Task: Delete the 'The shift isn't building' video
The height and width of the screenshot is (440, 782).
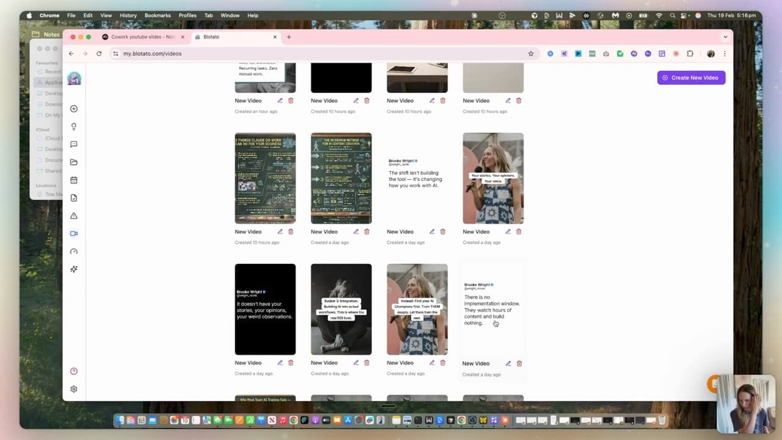Action: click(x=443, y=232)
